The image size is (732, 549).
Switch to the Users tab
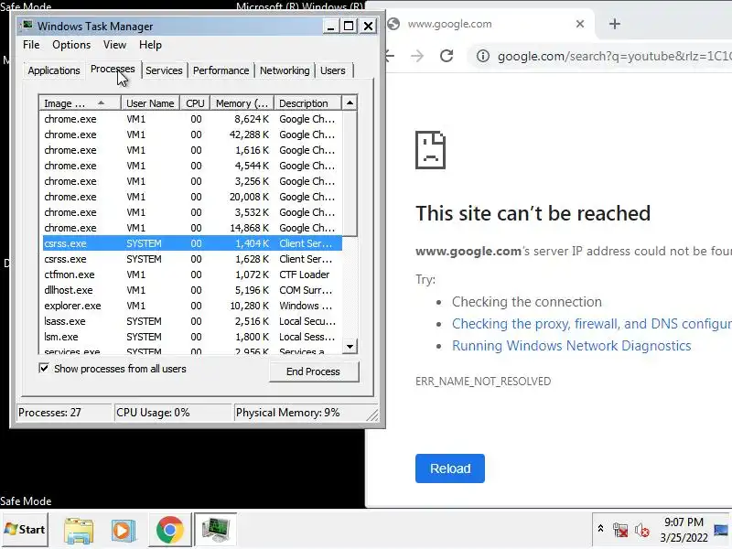tap(333, 70)
